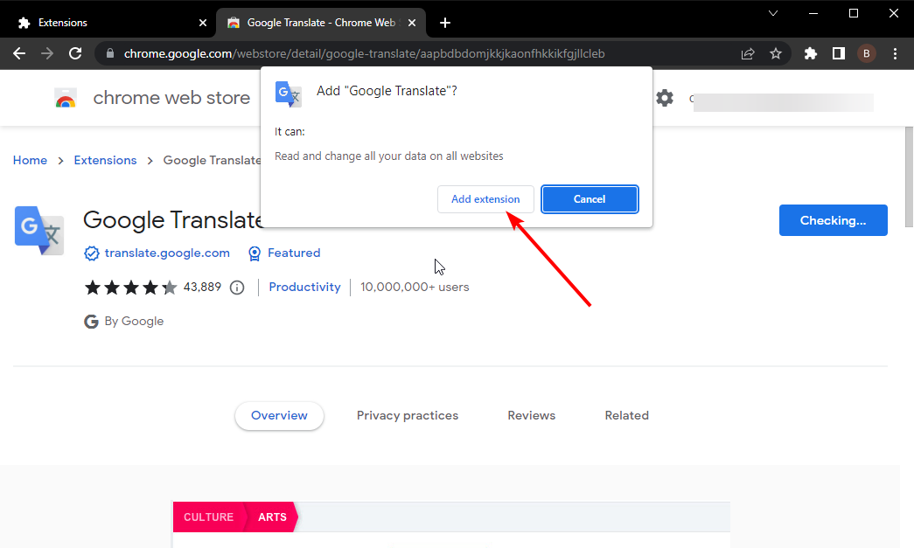Image resolution: width=914 pixels, height=548 pixels.
Task: Click the verified publisher badge icon
Action: click(x=92, y=253)
